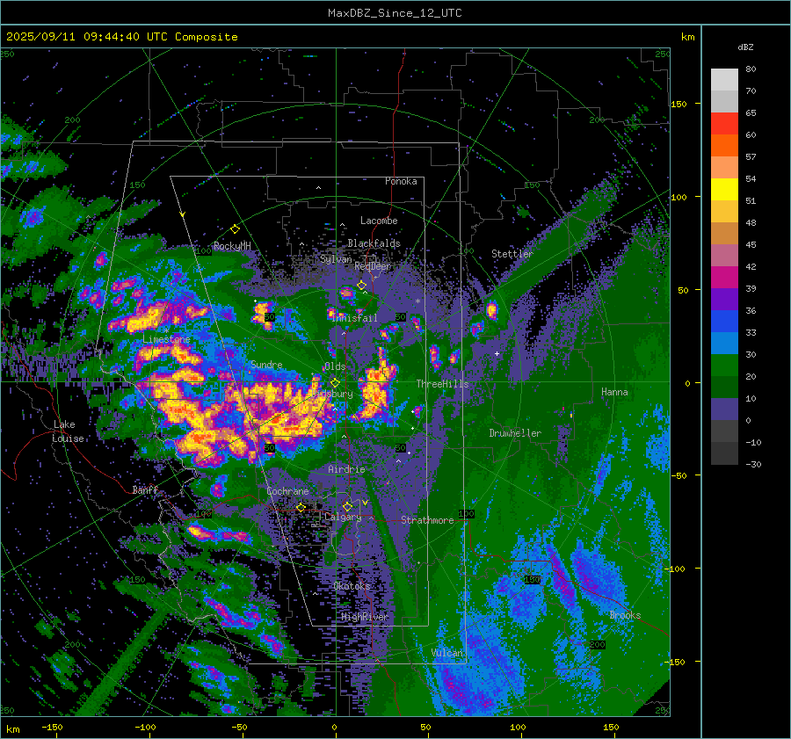Click the RedDeer label
Image resolution: width=791 pixels, height=739 pixels.
click(373, 266)
